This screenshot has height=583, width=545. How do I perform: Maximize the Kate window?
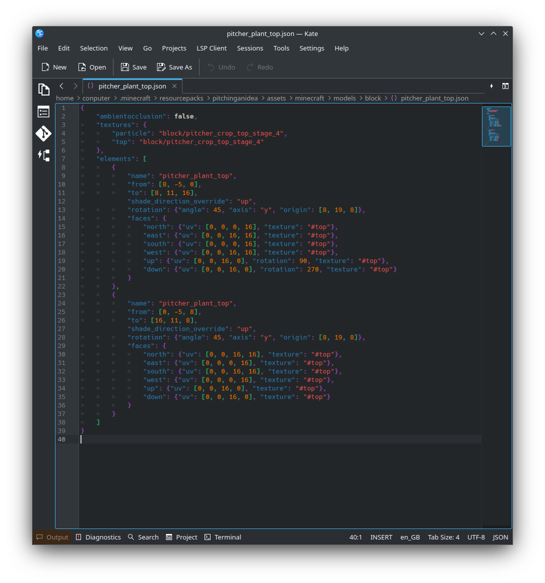point(493,33)
